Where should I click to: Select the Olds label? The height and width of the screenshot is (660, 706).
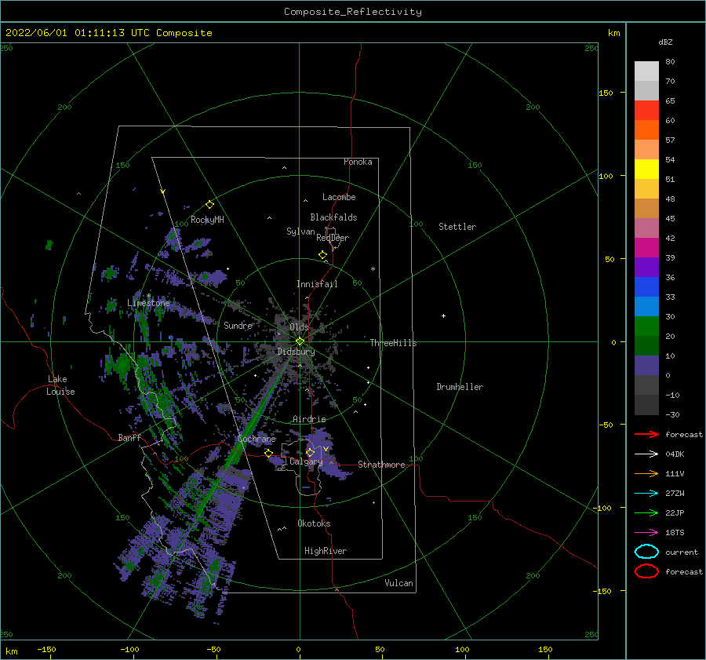click(299, 327)
